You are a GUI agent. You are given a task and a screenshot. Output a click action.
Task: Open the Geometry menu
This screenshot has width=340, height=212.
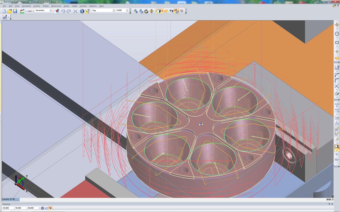click(27, 6)
